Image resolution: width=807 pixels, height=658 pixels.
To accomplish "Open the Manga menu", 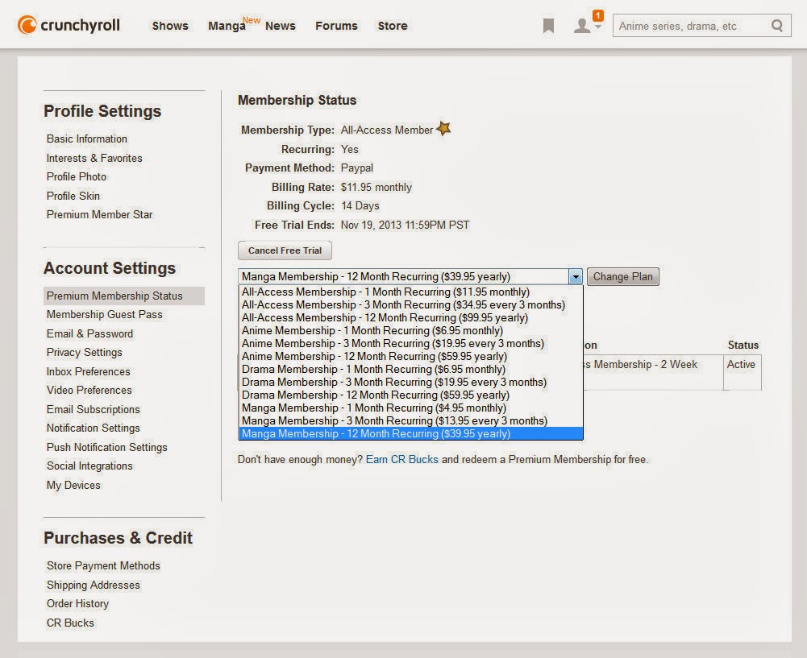I will click(x=227, y=26).
